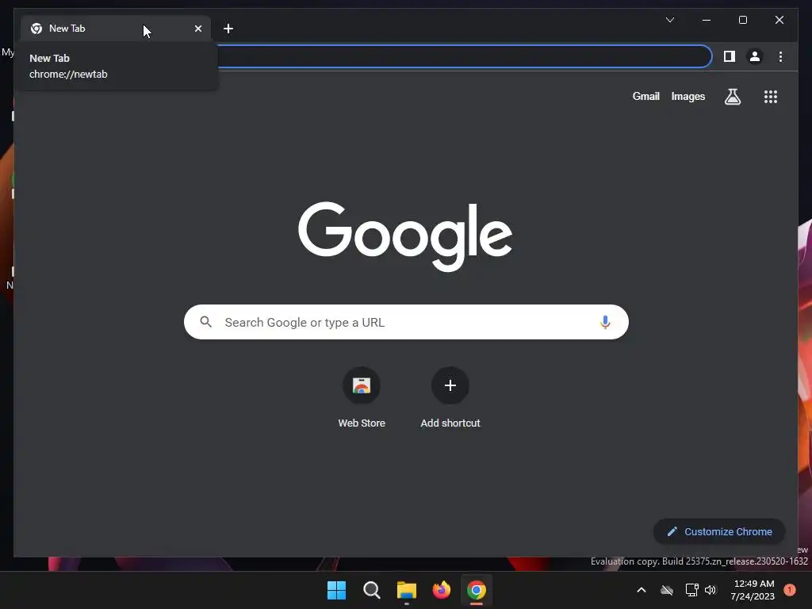The image size is (812, 609).
Task: Launch Firefox from the taskbar
Action: [x=441, y=590]
